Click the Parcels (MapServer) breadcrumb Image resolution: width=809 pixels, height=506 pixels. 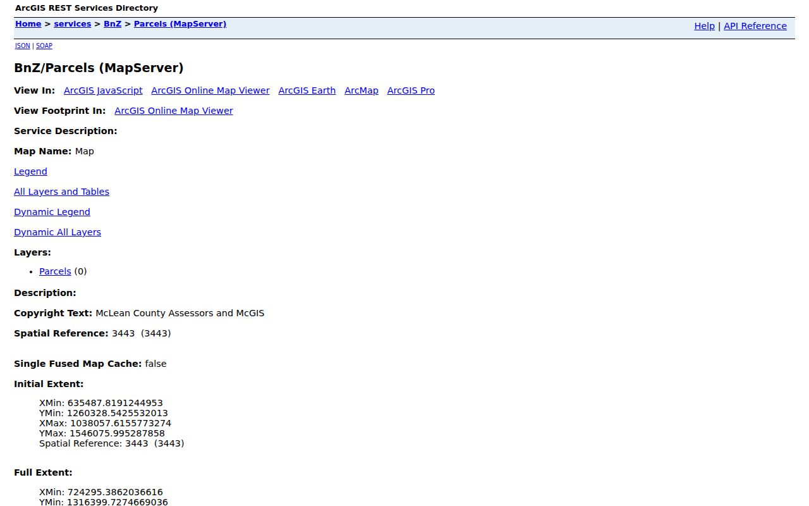[x=180, y=24]
